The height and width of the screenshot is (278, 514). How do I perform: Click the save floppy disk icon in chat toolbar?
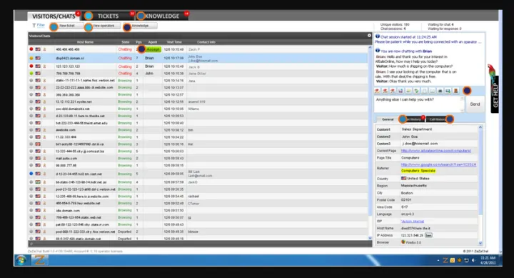pos(400,91)
